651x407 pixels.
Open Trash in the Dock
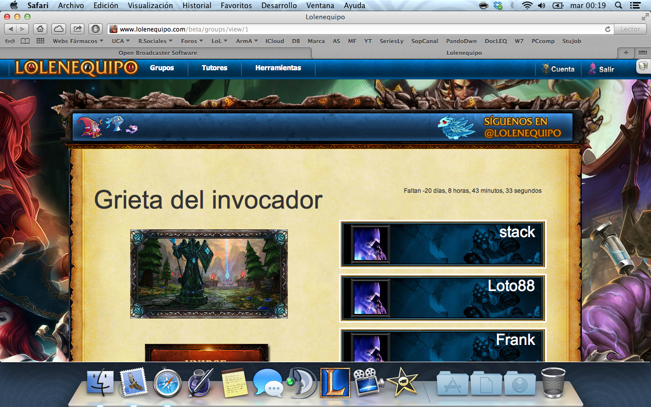(x=553, y=383)
